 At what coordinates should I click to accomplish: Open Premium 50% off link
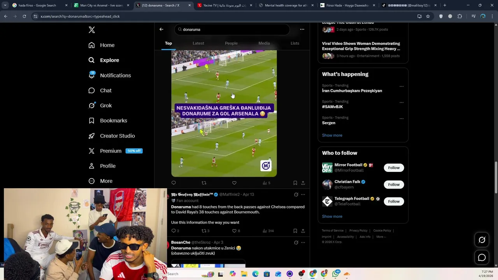(115, 151)
